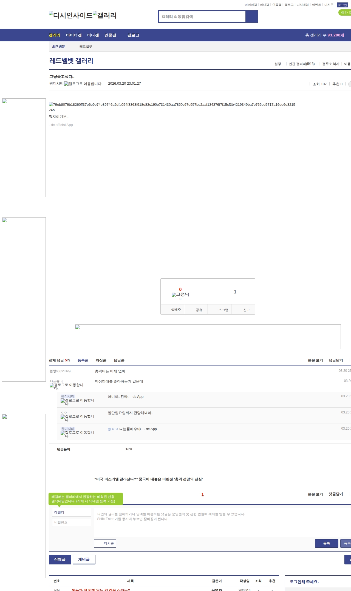
Task: Click post author name 웬디시티 in the post header
Action: 56,84
